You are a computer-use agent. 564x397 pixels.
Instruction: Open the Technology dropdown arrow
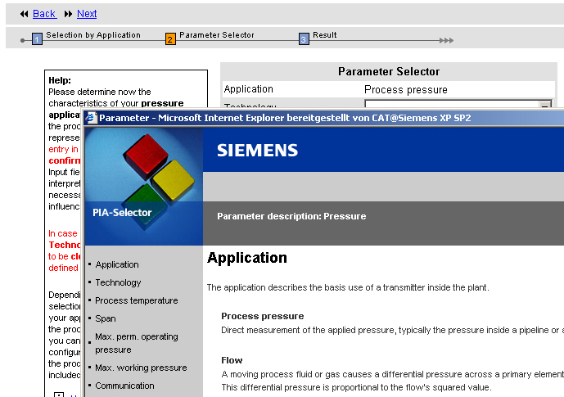545,105
